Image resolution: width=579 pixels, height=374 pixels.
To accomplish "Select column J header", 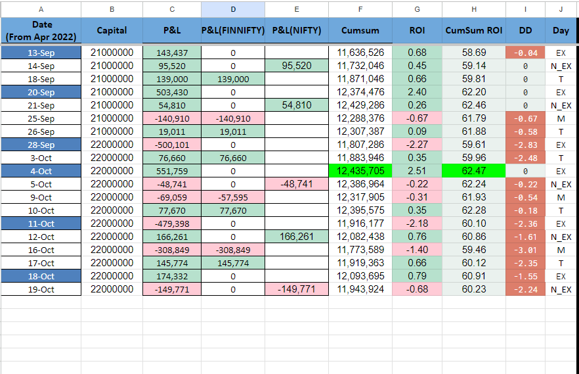I will [x=561, y=9].
